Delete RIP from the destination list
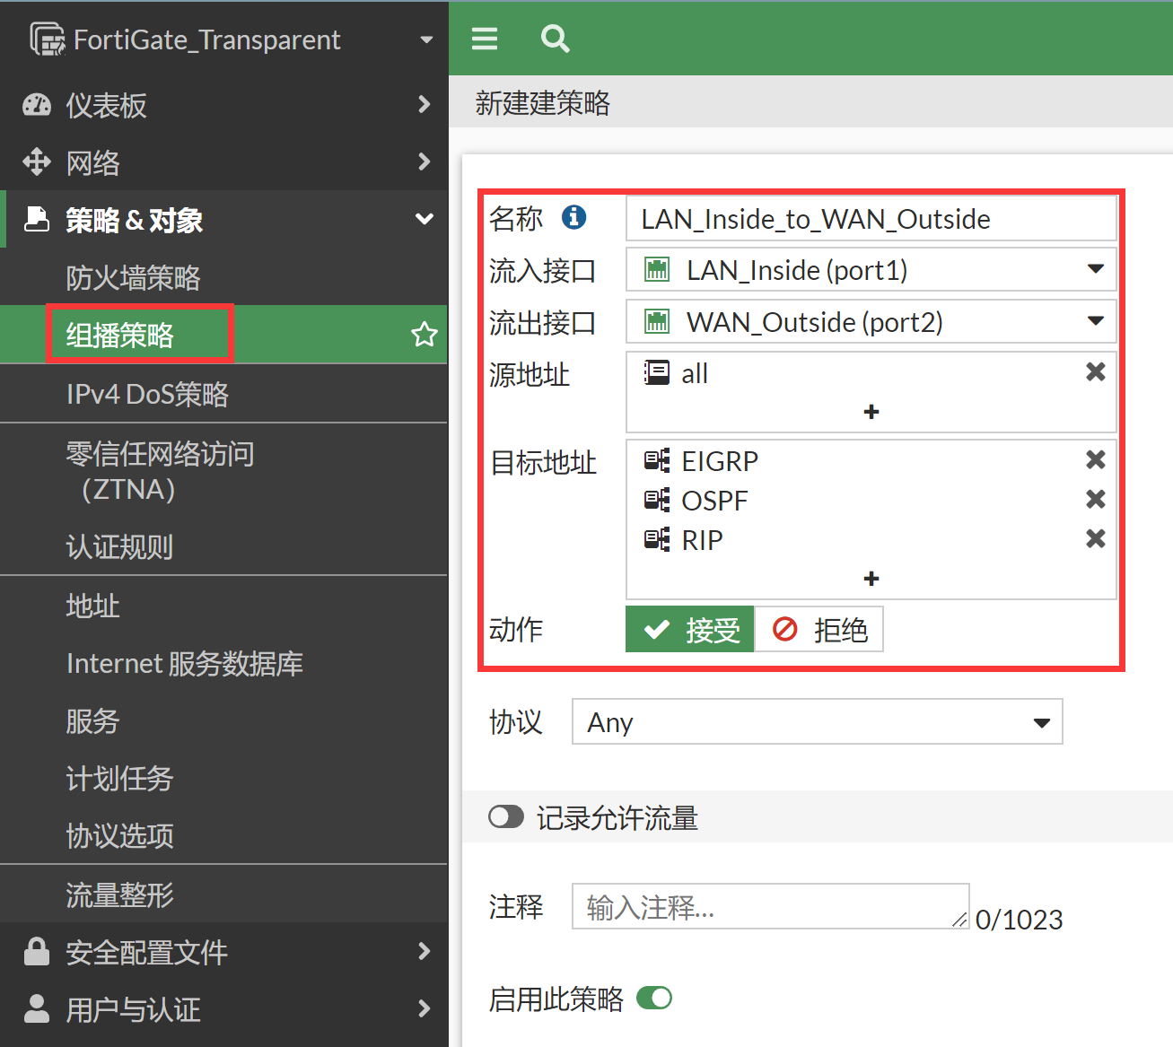The width and height of the screenshot is (1173, 1047). click(1095, 539)
